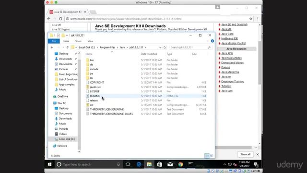Select Local Disk (C:) in navigation pane
This screenshot has width=307, height=173.
[x=67, y=139]
